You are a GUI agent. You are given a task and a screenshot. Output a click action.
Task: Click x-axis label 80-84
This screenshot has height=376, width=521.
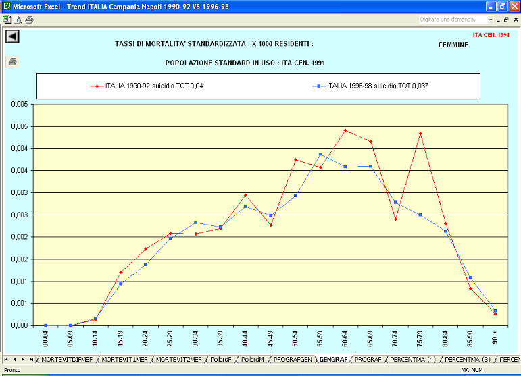click(x=445, y=338)
